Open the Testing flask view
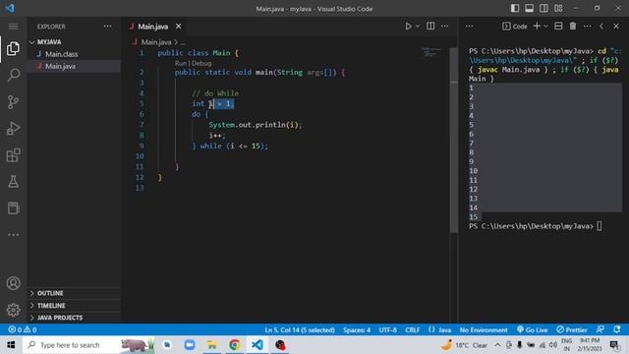This screenshot has width=629, height=354. [x=13, y=181]
